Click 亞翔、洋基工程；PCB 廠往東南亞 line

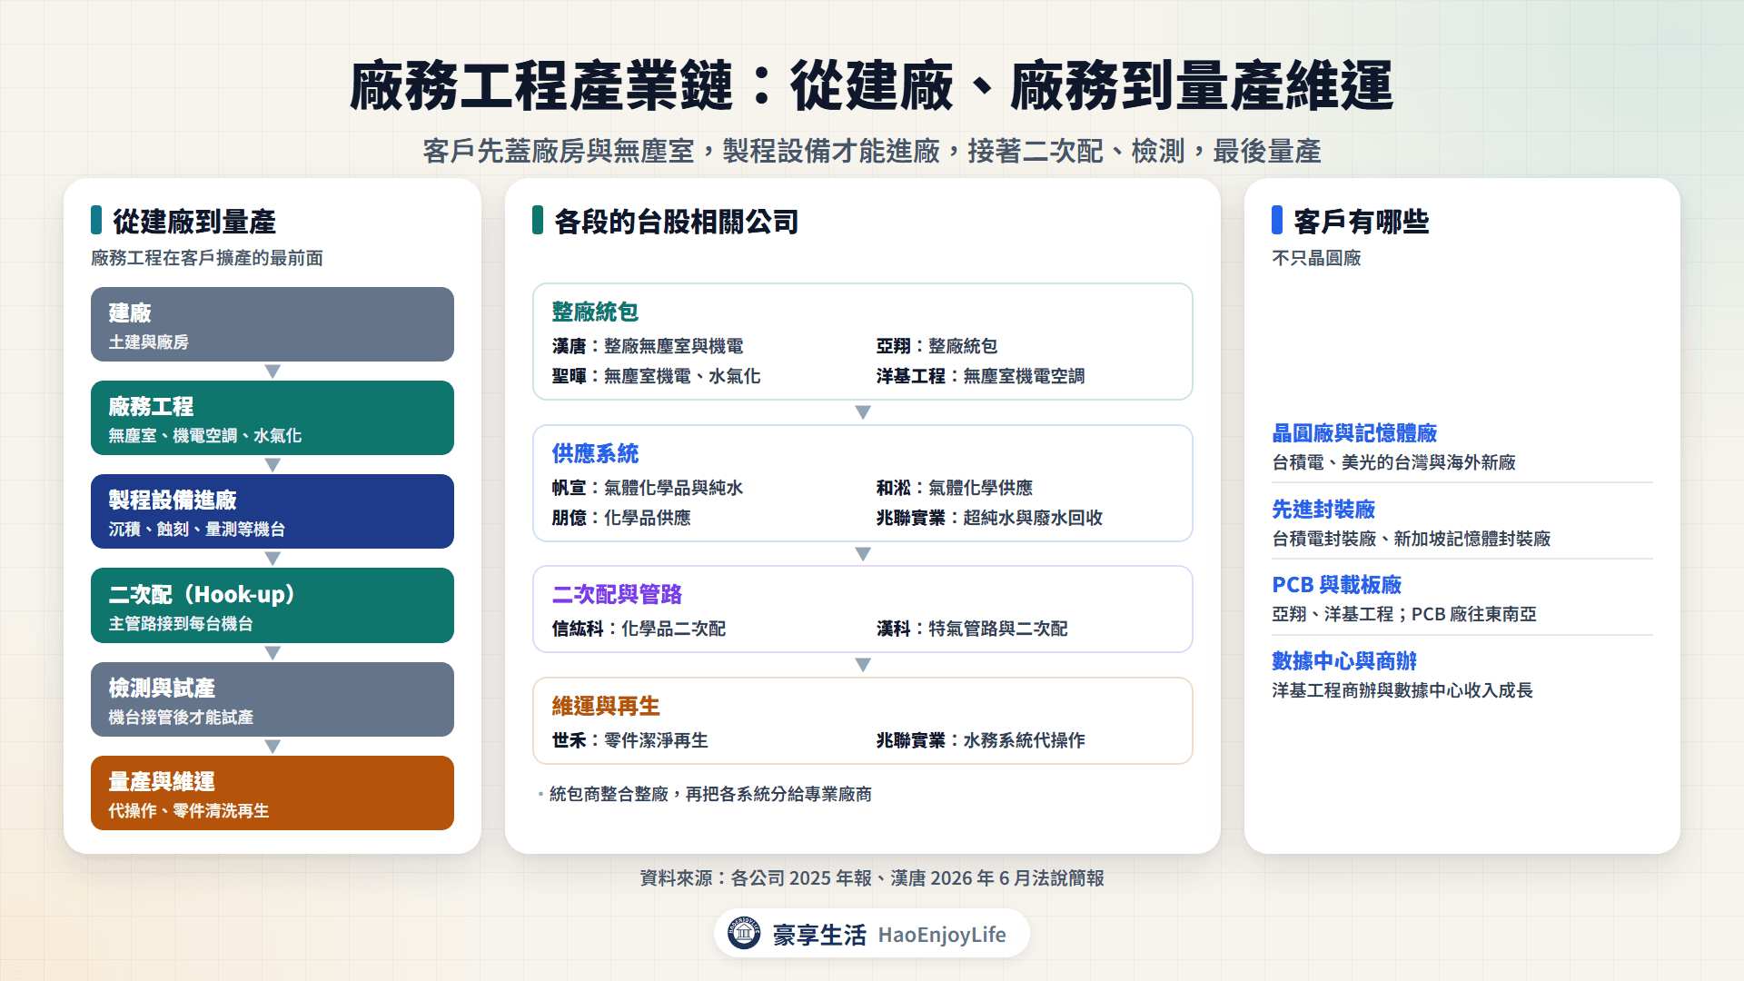pyautogui.click(x=1404, y=614)
